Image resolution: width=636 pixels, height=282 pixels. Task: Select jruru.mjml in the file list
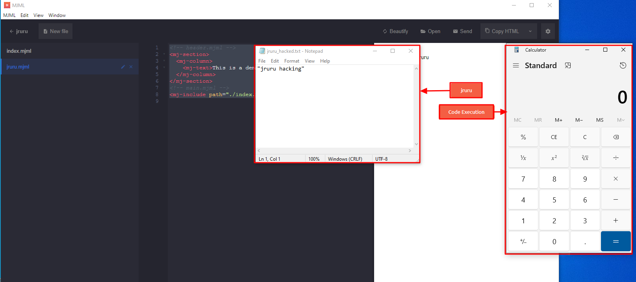pos(70,67)
